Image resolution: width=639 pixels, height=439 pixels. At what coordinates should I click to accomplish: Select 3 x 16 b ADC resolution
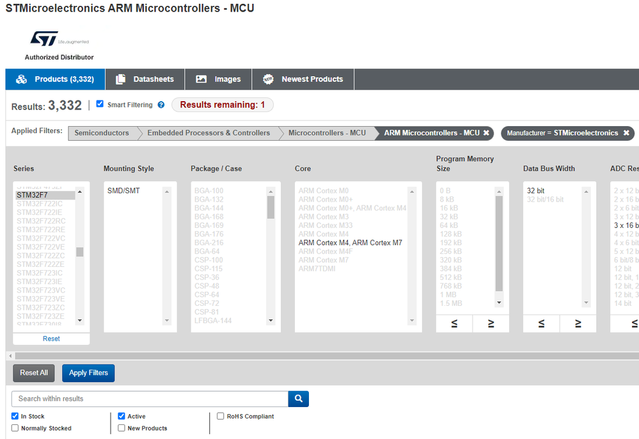[626, 225]
